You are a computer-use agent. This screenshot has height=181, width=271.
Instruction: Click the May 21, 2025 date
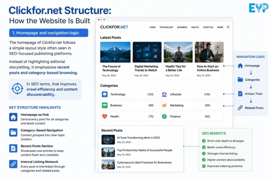point(204,76)
